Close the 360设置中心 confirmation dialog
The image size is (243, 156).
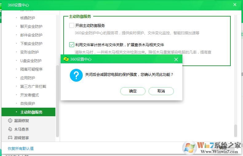tap(176, 59)
